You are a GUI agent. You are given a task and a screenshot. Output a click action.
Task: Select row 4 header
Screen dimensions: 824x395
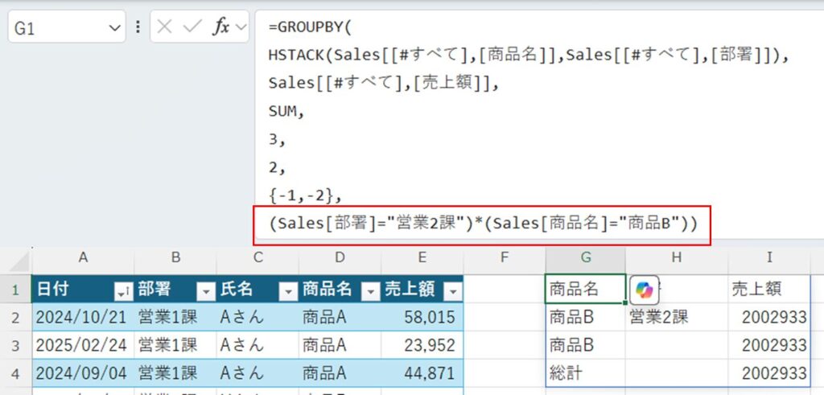coord(15,373)
